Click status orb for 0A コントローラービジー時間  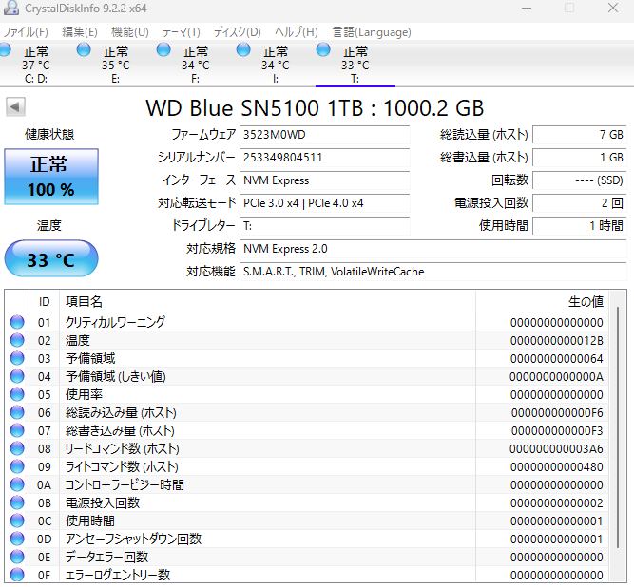pyautogui.click(x=17, y=484)
